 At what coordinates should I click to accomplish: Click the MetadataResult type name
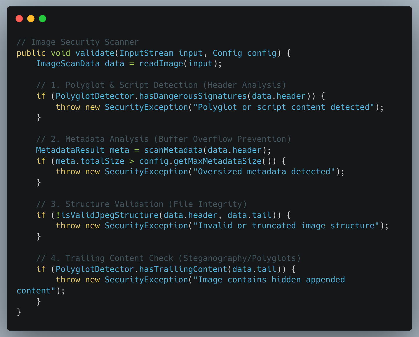click(70, 150)
